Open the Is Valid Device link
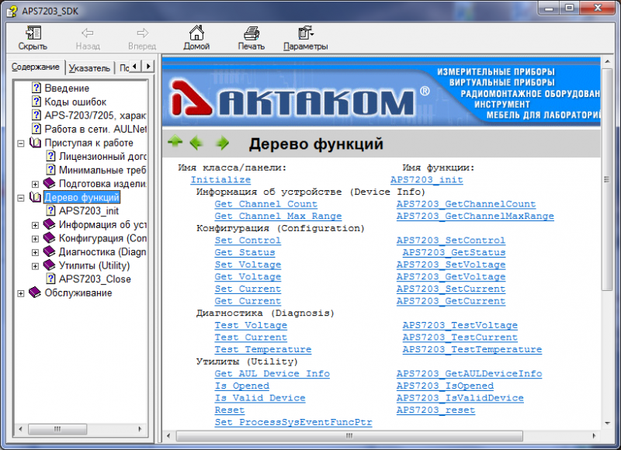 260,398
